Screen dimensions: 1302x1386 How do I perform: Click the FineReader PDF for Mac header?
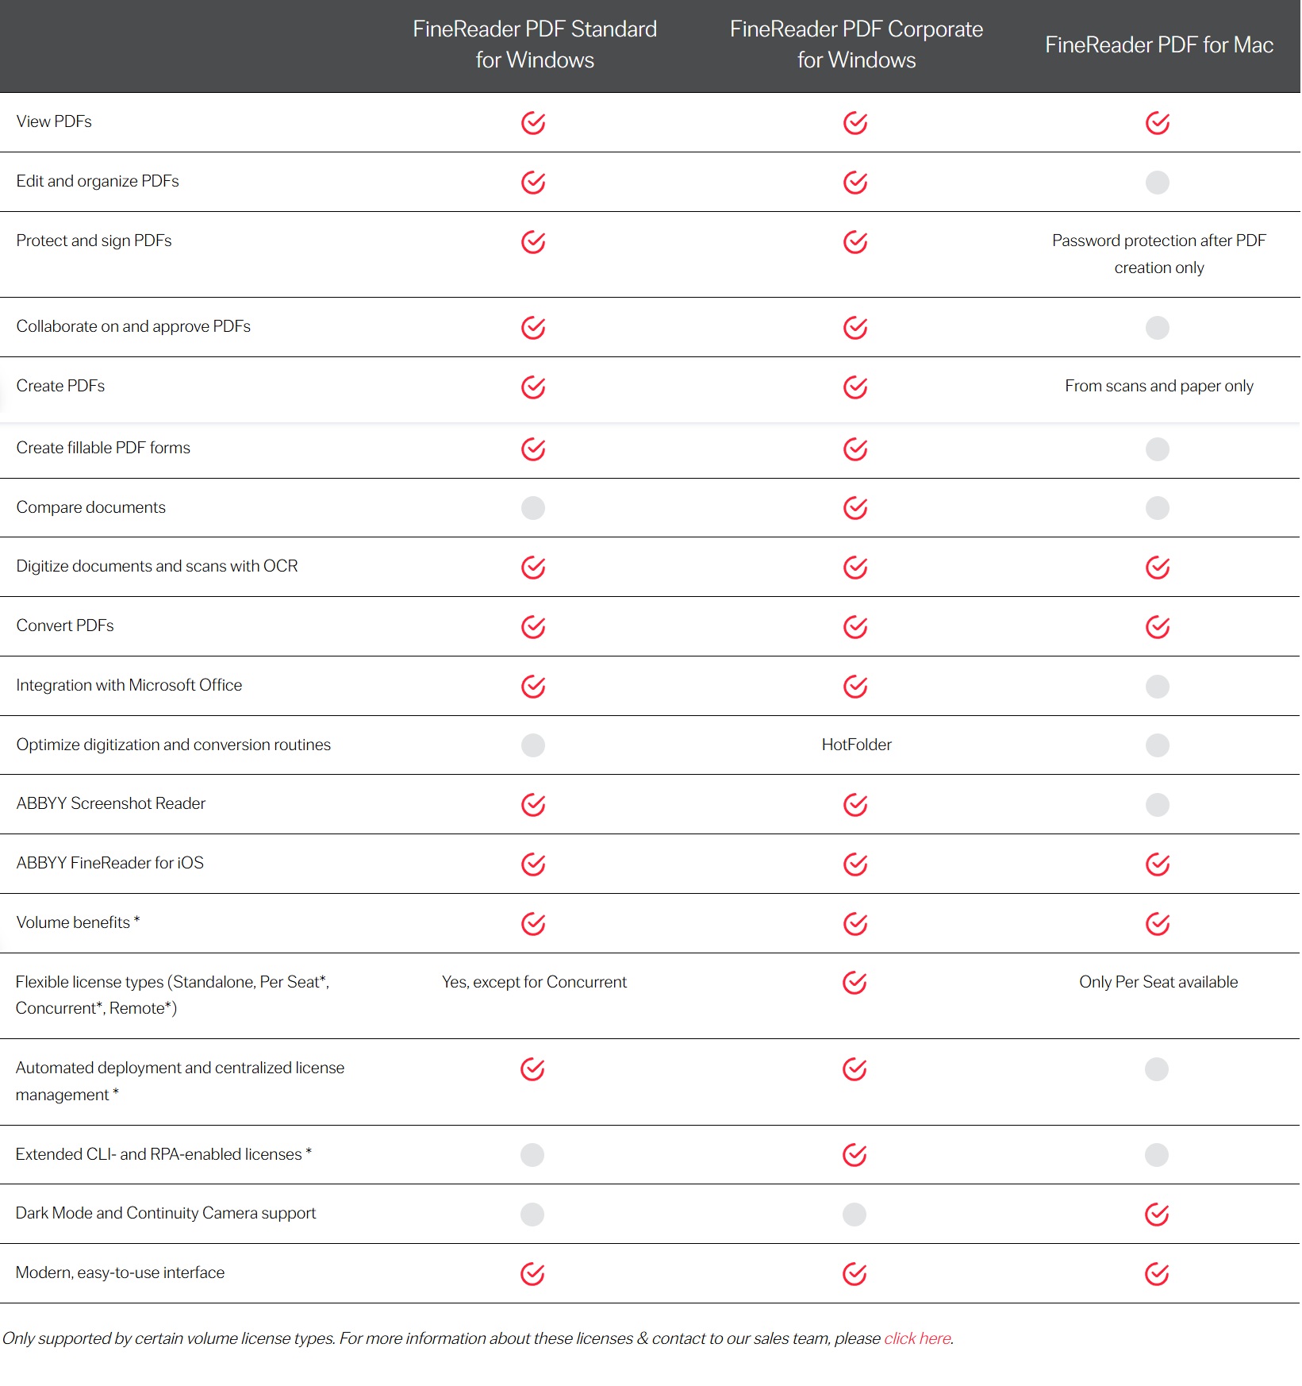1158,45
